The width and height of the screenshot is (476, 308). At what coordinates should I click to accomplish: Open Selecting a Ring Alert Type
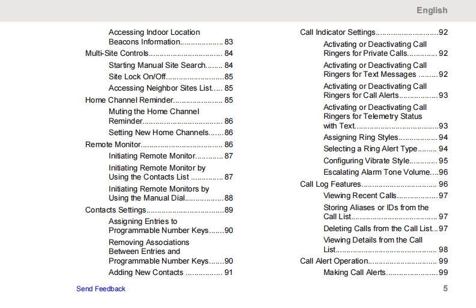point(370,149)
